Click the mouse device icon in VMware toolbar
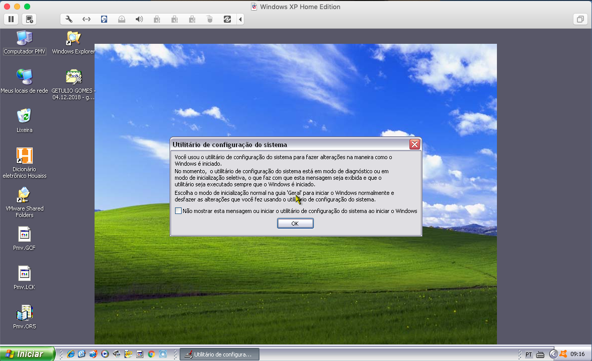 tap(210, 19)
